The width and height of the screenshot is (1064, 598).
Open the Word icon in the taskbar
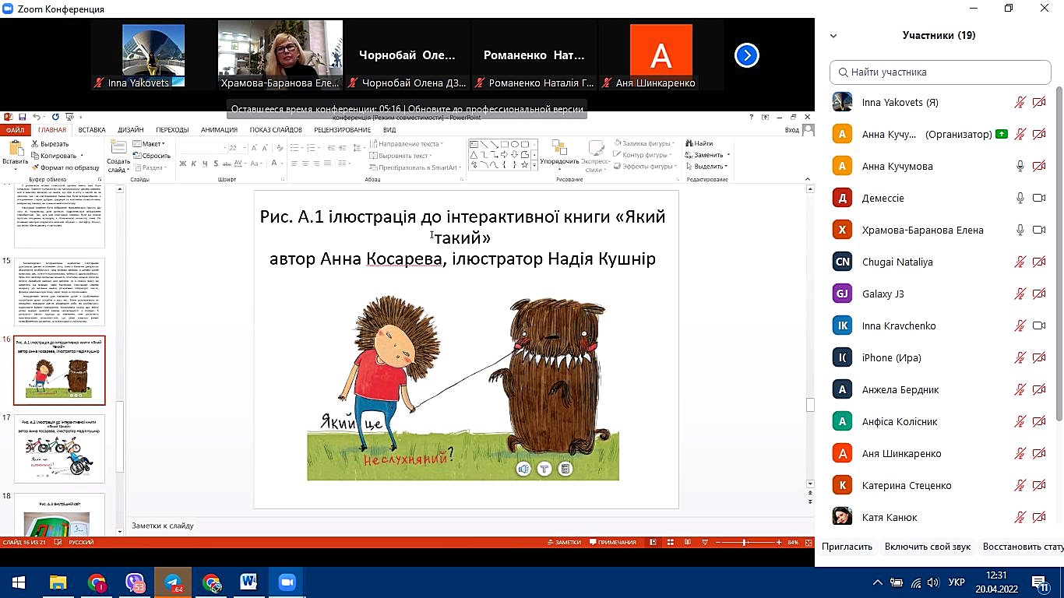tap(248, 582)
